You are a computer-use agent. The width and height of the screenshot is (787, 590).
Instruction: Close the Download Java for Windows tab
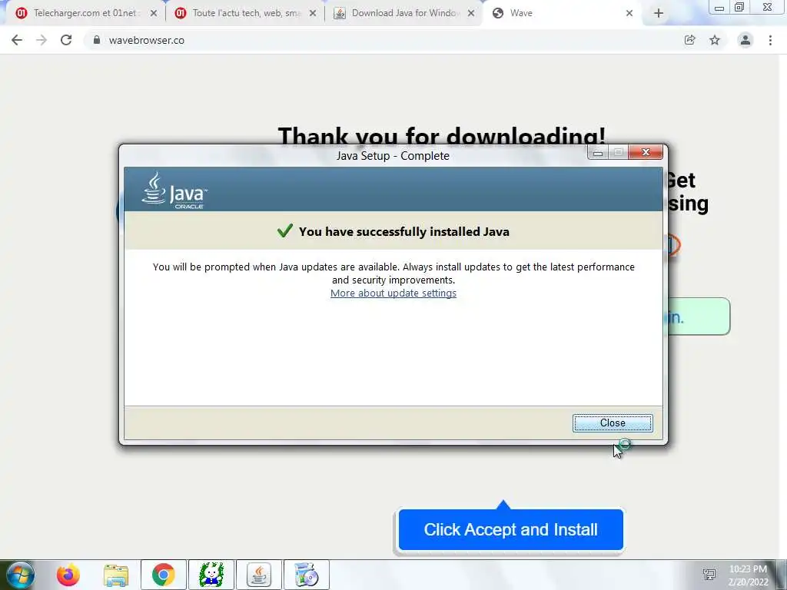pyautogui.click(x=471, y=14)
